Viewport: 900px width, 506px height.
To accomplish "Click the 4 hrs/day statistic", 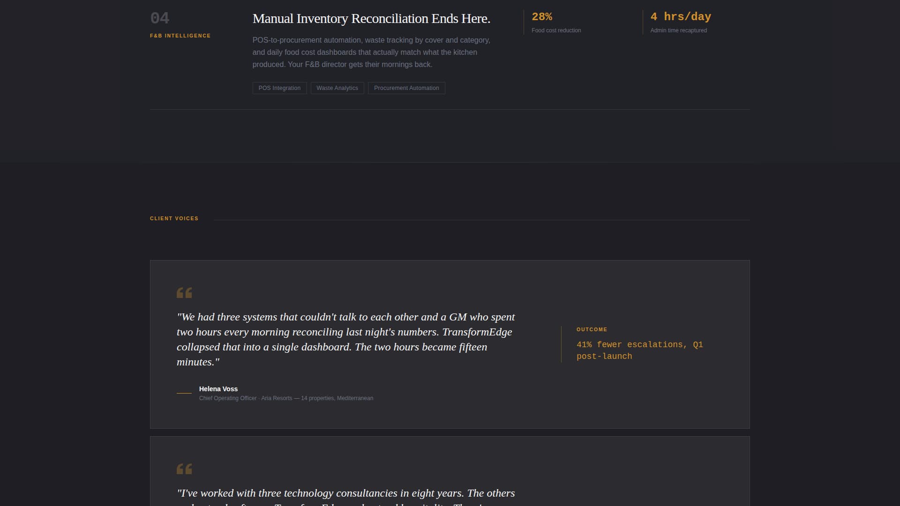I will click(x=681, y=17).
